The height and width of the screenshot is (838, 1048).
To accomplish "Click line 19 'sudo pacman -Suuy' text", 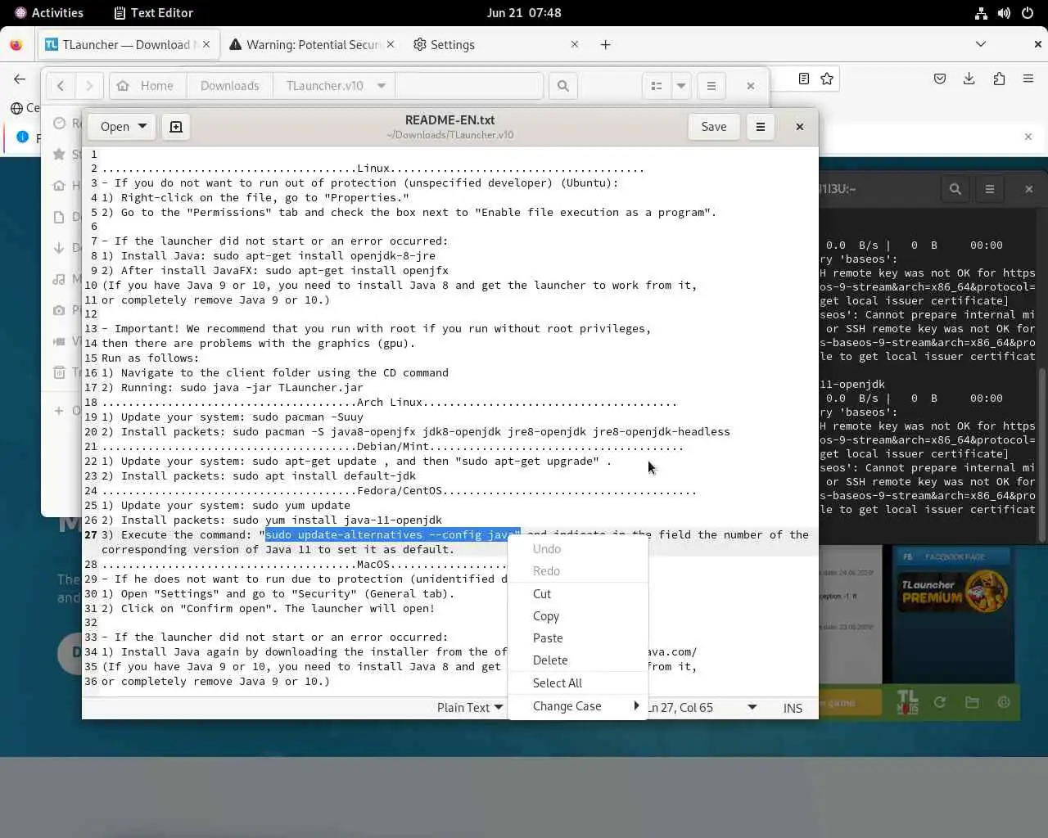I will click(x=308, y=417).
